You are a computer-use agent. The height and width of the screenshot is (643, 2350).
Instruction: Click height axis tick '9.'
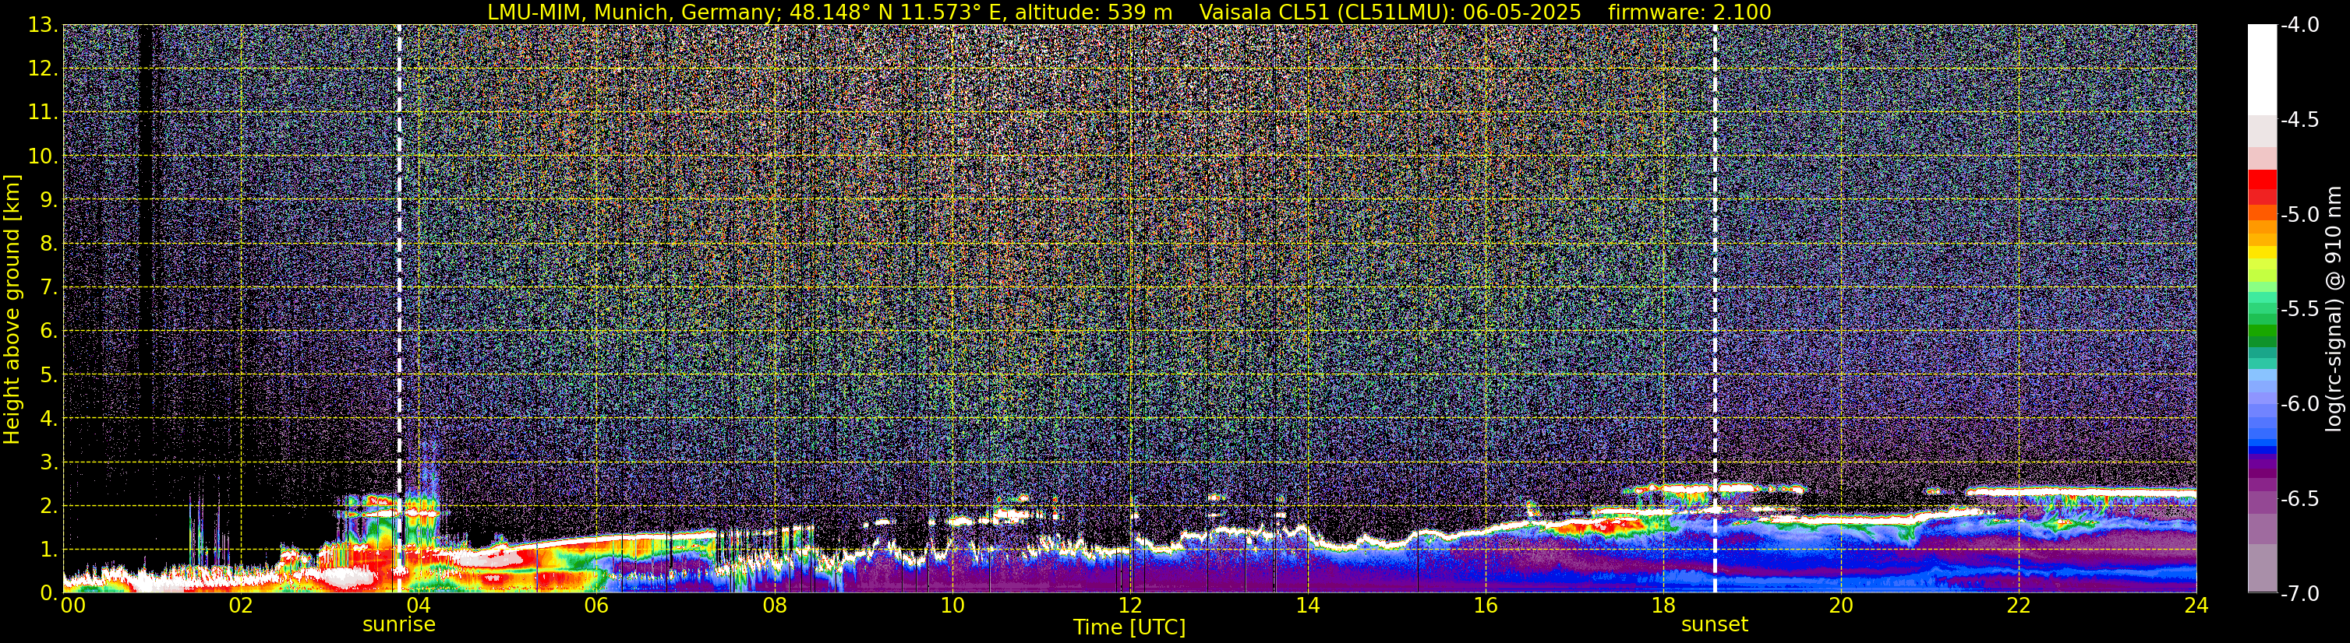(49, 200)
